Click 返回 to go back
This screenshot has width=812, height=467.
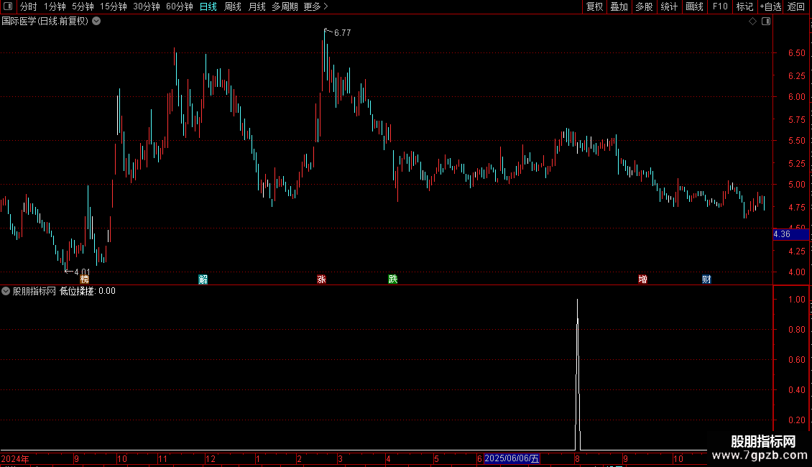click(x=796, y=6)
